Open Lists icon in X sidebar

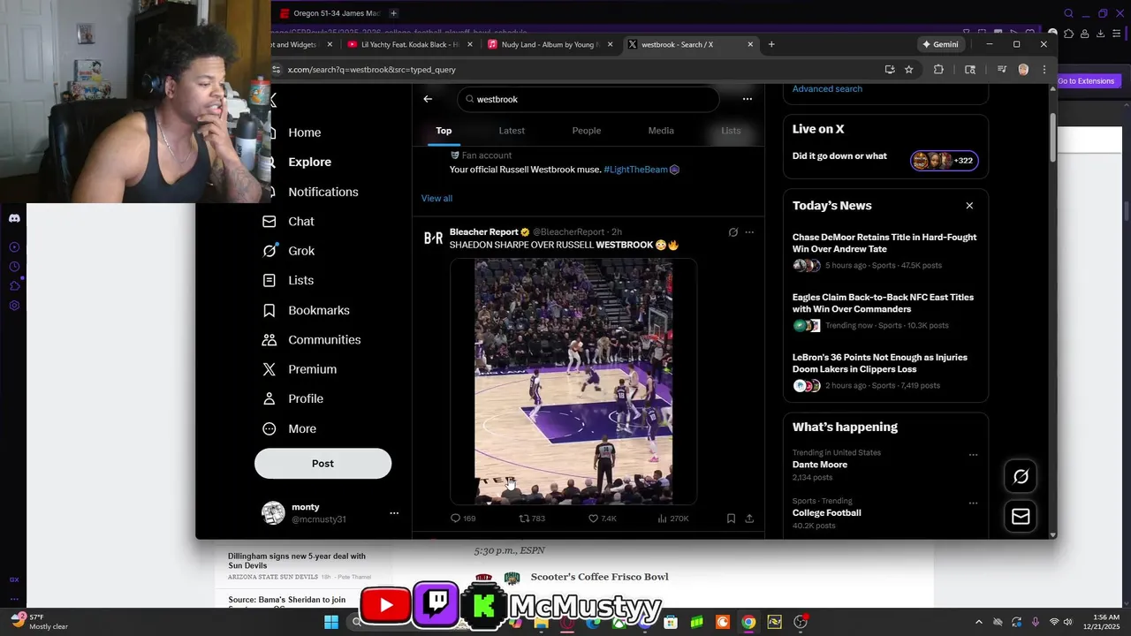(x=269, y=280)
